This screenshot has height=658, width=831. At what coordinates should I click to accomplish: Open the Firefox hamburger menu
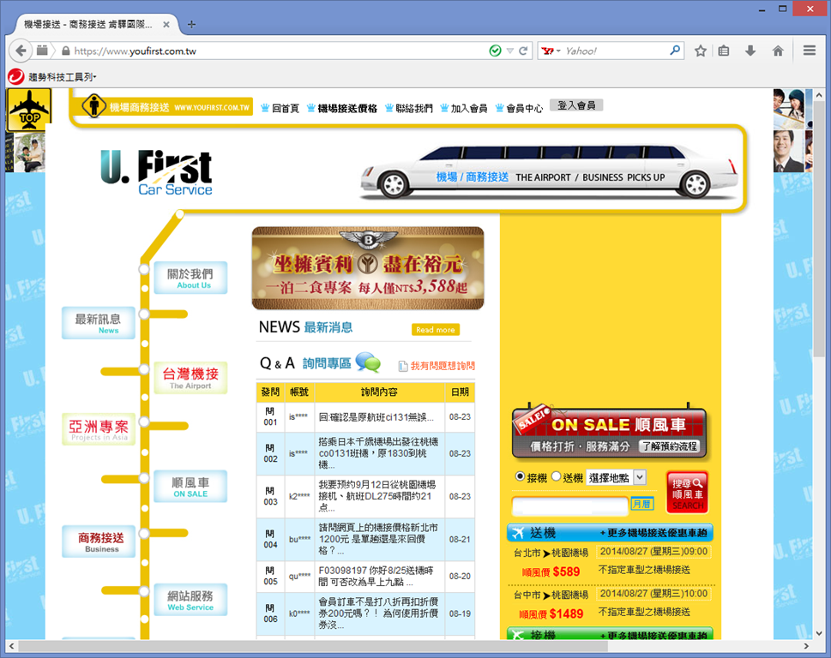click(x=809, y=51)
